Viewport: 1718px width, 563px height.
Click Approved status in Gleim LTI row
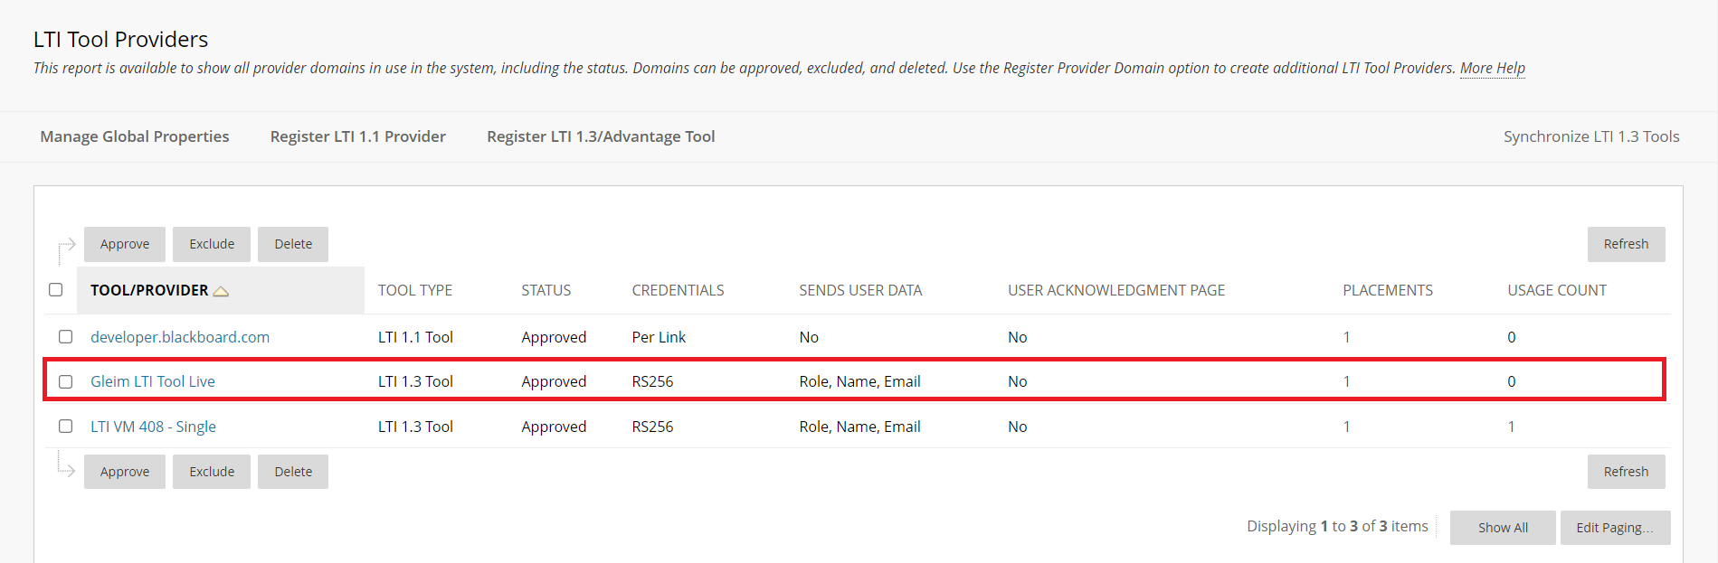[x=554, y=381]
